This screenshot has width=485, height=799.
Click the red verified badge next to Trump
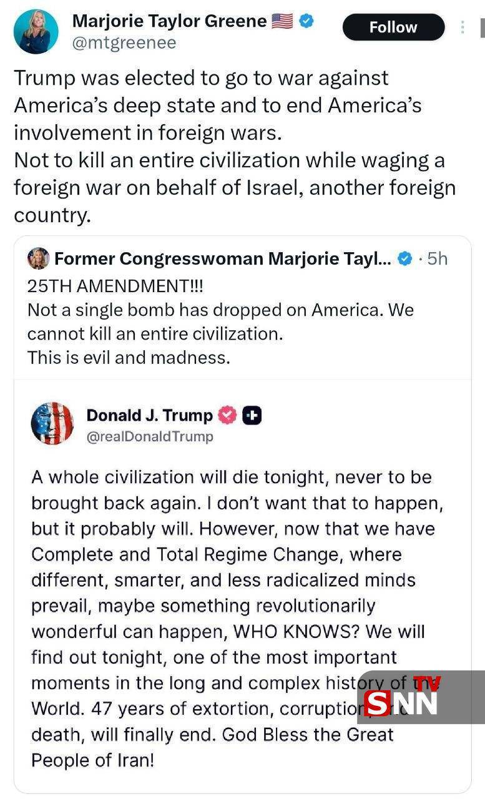(227, 415)
